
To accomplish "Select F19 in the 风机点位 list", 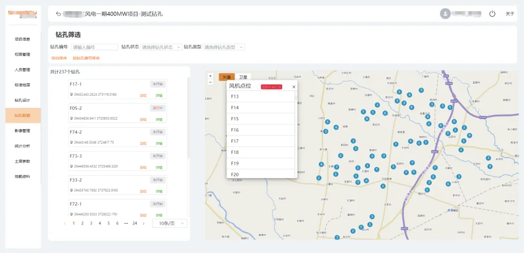I will click(261, 164).
